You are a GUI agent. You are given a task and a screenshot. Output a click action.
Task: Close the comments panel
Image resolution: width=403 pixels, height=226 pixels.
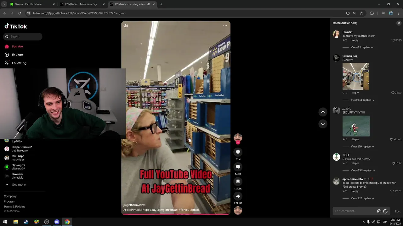[399, 23]
